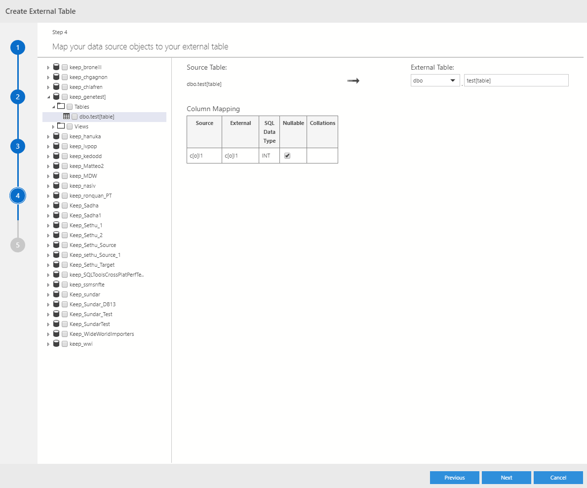Expand the keep_SQLToolsCrossPlatPerfTe.. node
The width and height of the screenshot is (587, 488).
[48, 275]
